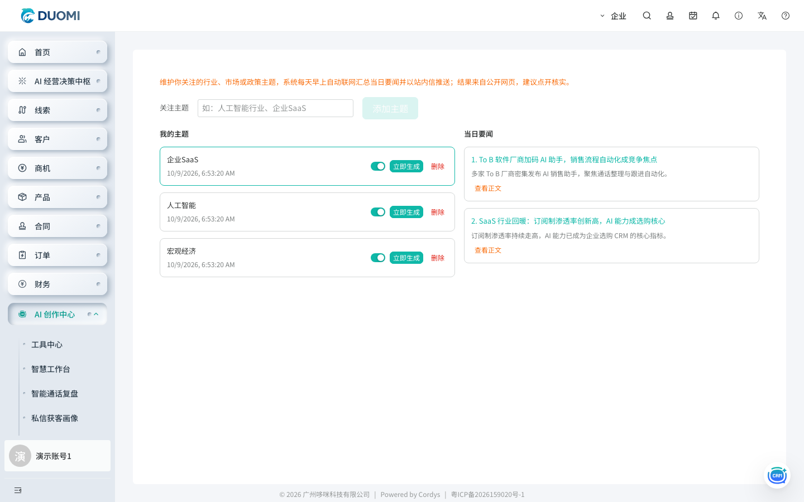Open the AI 经营决策中枢 menu
Viewport: 804px width, 502px height.
58,81
